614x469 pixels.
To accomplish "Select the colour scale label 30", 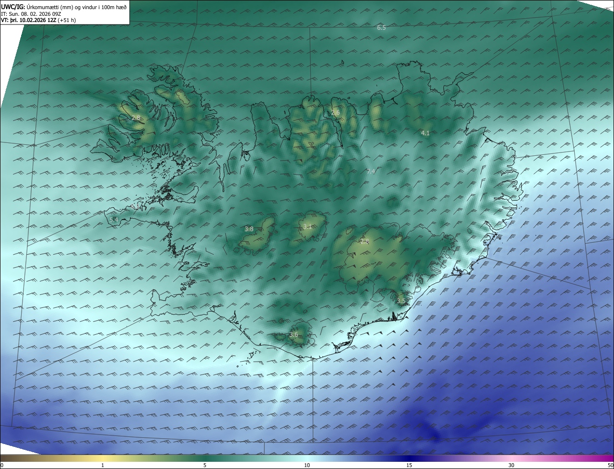I will point(511,465).
